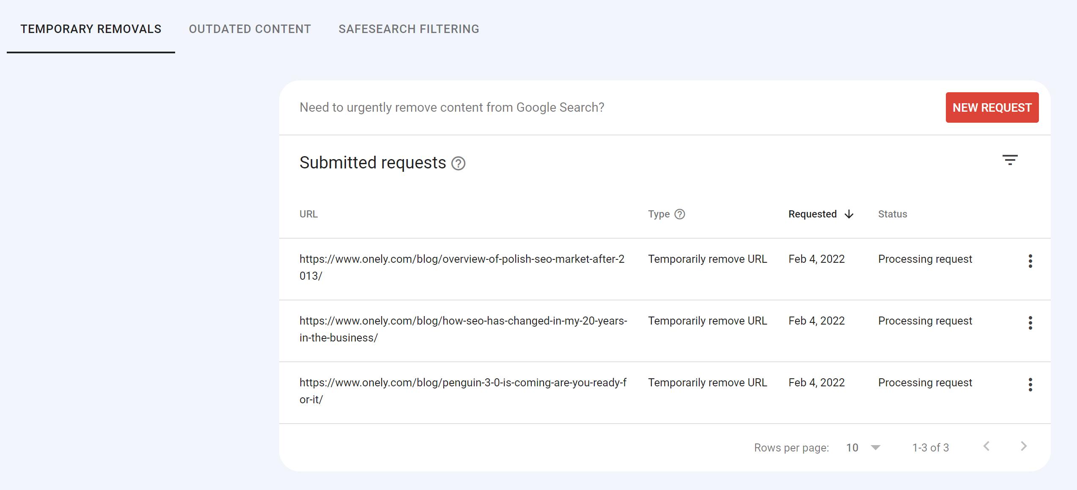Switch to the Outdated Content tab
The height and width of the screenshot is (490, 1077).
[249, 29]
